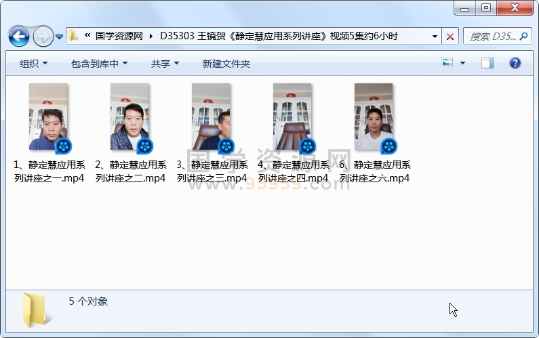Click file name 4、静定慧应用系列讲座之四.mp4
The image size is (539, 338).
[294, 171]
